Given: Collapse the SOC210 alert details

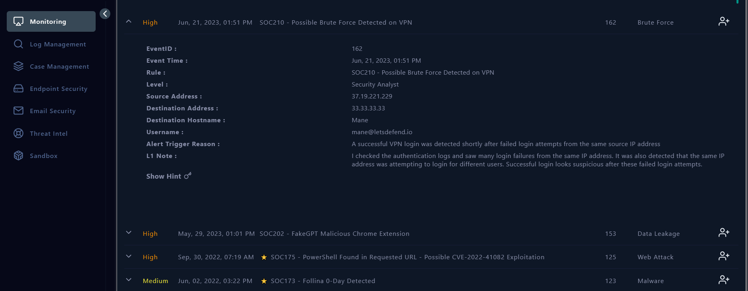Looking at the screenshot, I should [x=129, y=22].
